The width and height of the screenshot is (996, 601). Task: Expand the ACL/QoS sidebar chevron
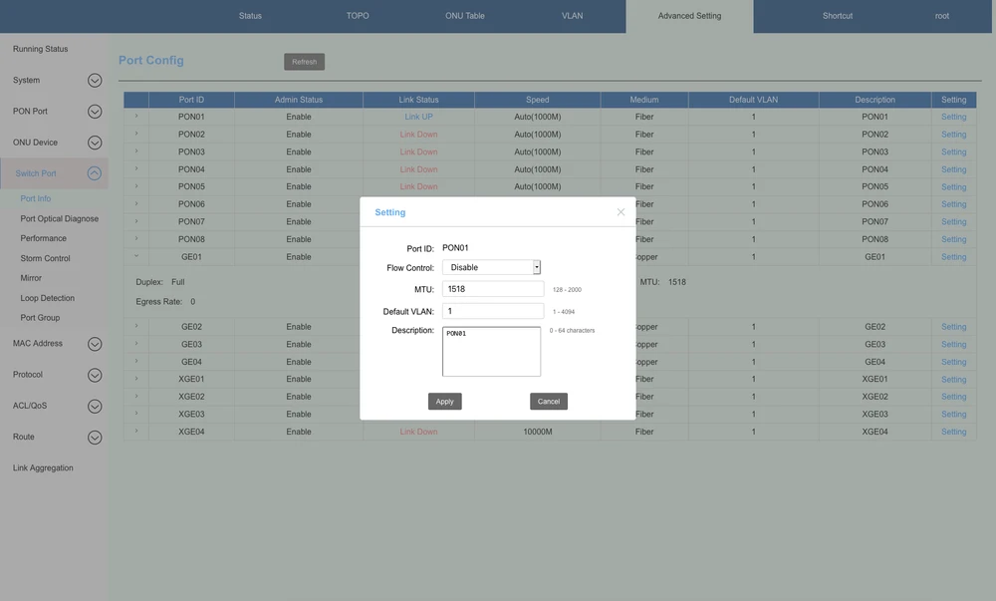[95, 407]
